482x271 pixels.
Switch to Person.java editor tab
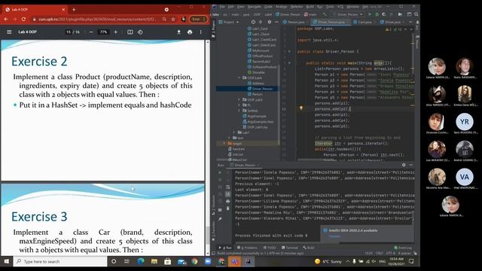294,22
